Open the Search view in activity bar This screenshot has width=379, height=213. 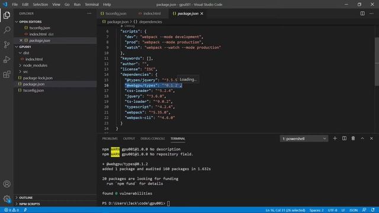click(x=7, y=30)
